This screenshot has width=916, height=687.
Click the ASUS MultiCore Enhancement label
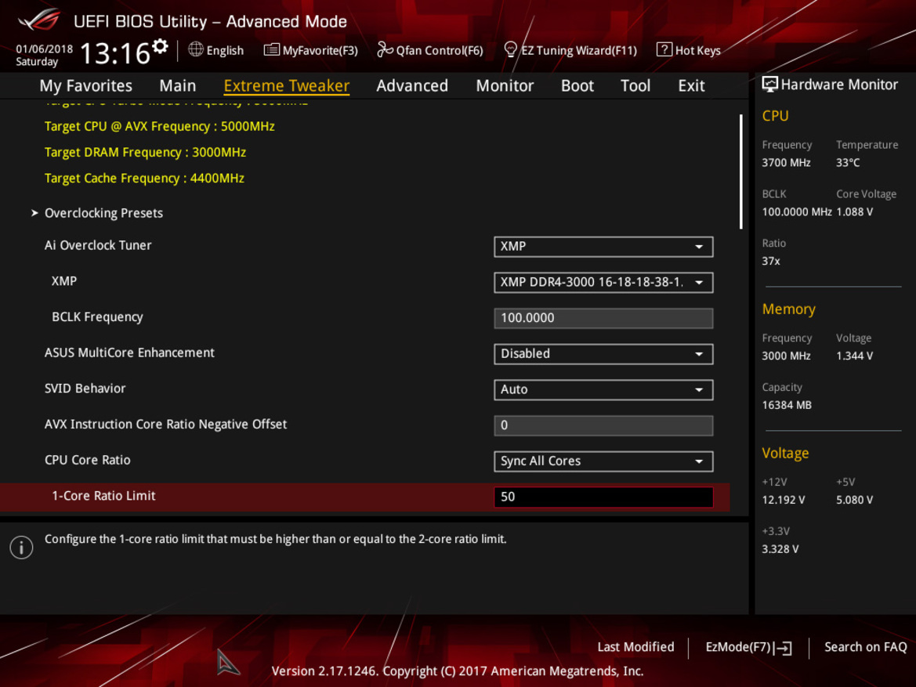129,353
